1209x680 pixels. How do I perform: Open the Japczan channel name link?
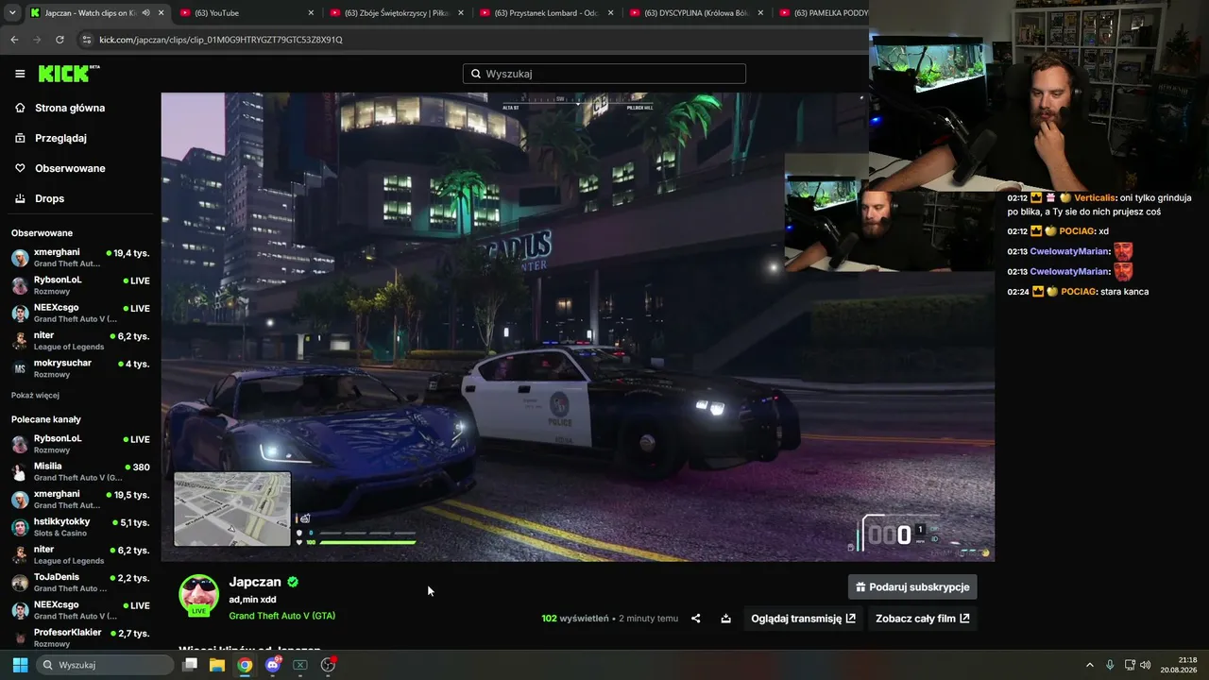(255, 582)
